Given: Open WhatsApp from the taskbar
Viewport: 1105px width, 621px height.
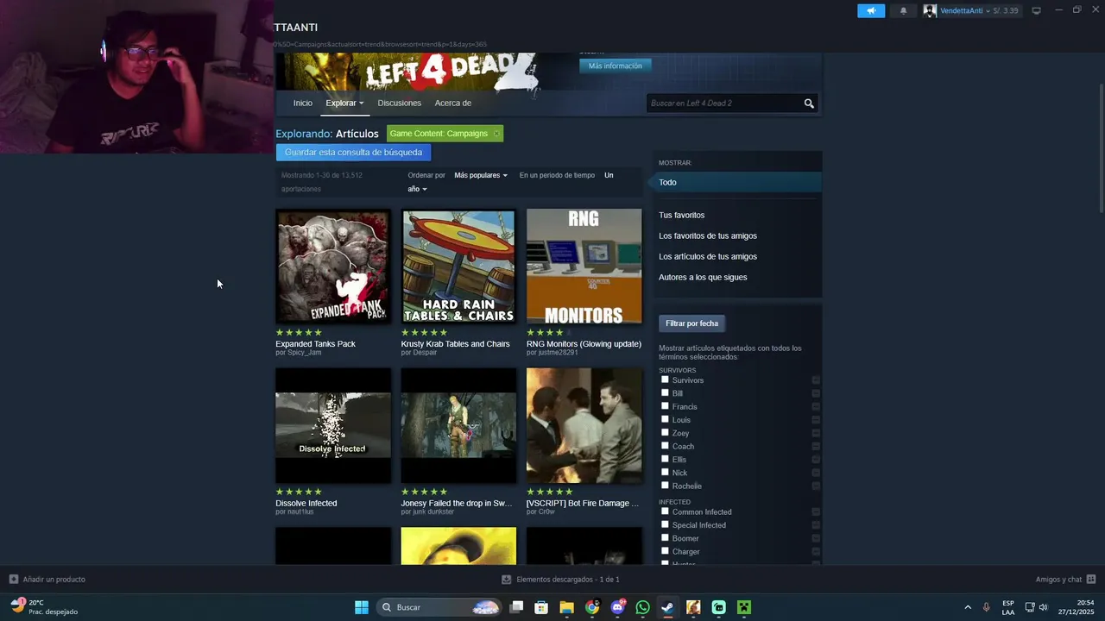Looking at the screenshot, I should [642, 607].
